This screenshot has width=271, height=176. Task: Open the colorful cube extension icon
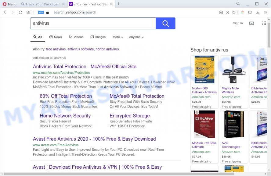[x=243, y=12]
